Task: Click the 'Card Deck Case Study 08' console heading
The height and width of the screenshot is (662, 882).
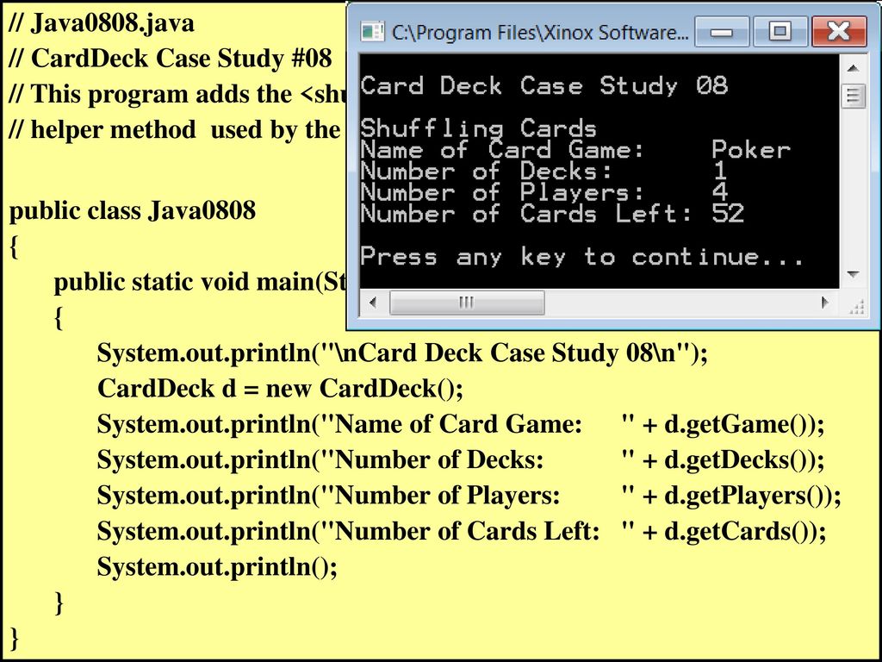Action: click(543, 86)
